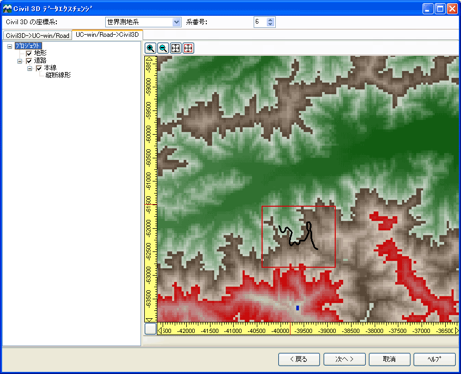Close the Civil 3D データエクスチェンジ window
Screen dimensions: 461x374
pos(452,9)
